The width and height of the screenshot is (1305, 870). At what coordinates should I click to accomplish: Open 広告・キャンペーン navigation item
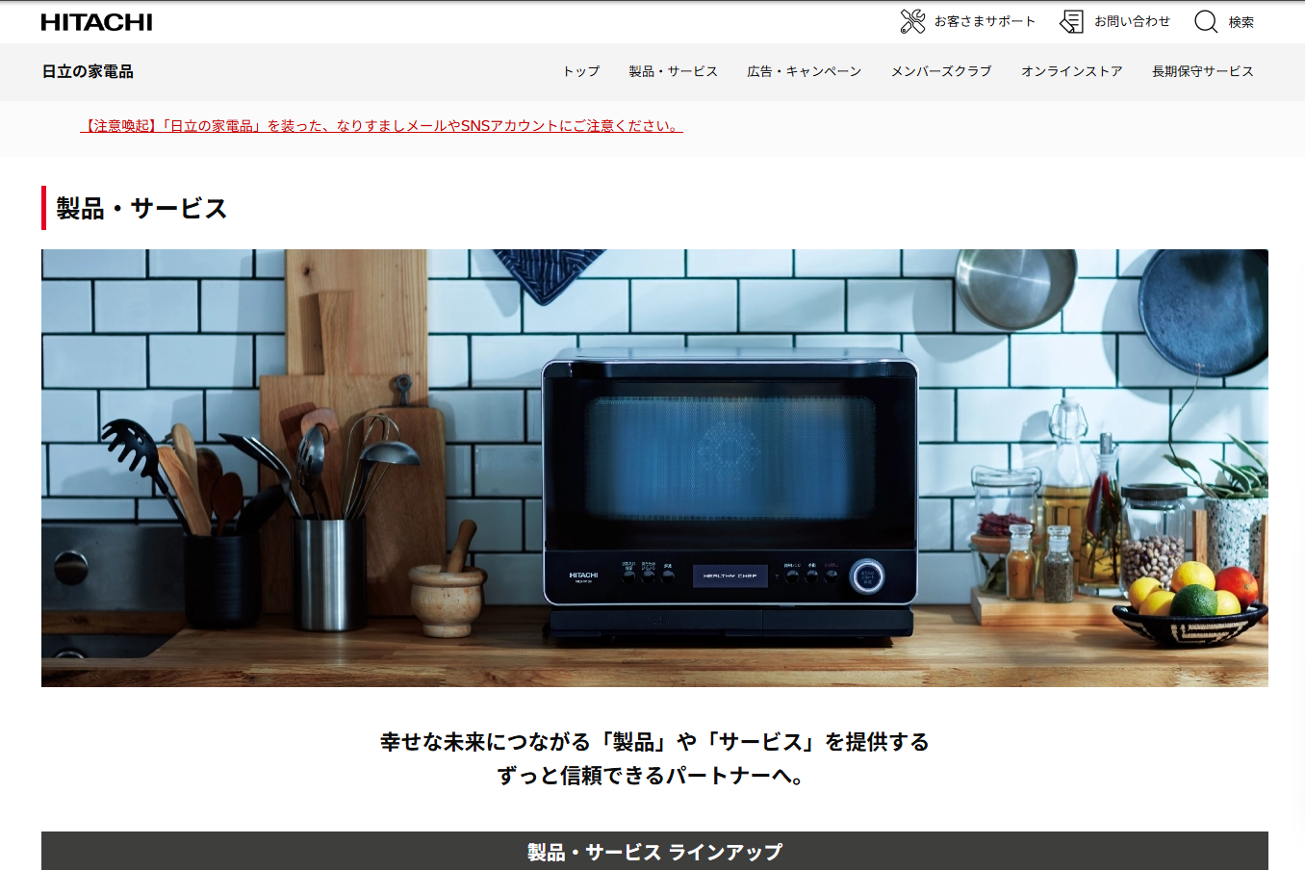[x=805, y=71]
